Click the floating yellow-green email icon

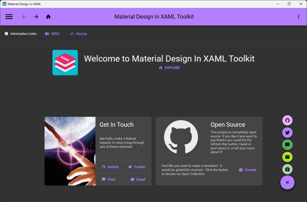287,157
